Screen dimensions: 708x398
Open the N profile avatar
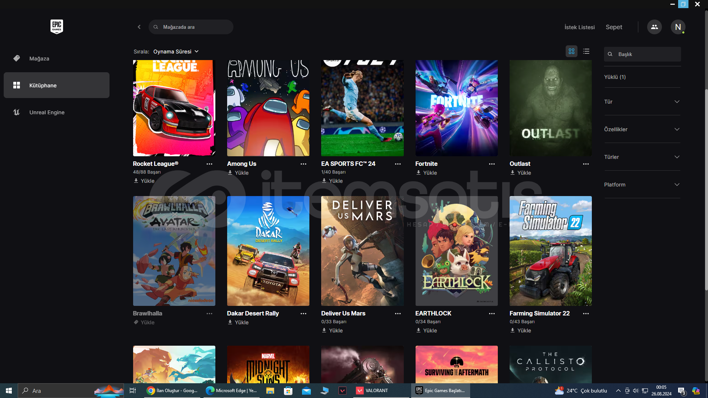pos(677,27)
